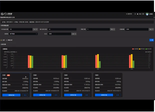Expand the wide select box in second parameter row
155x112 pixels.
(x=23, y=34)
